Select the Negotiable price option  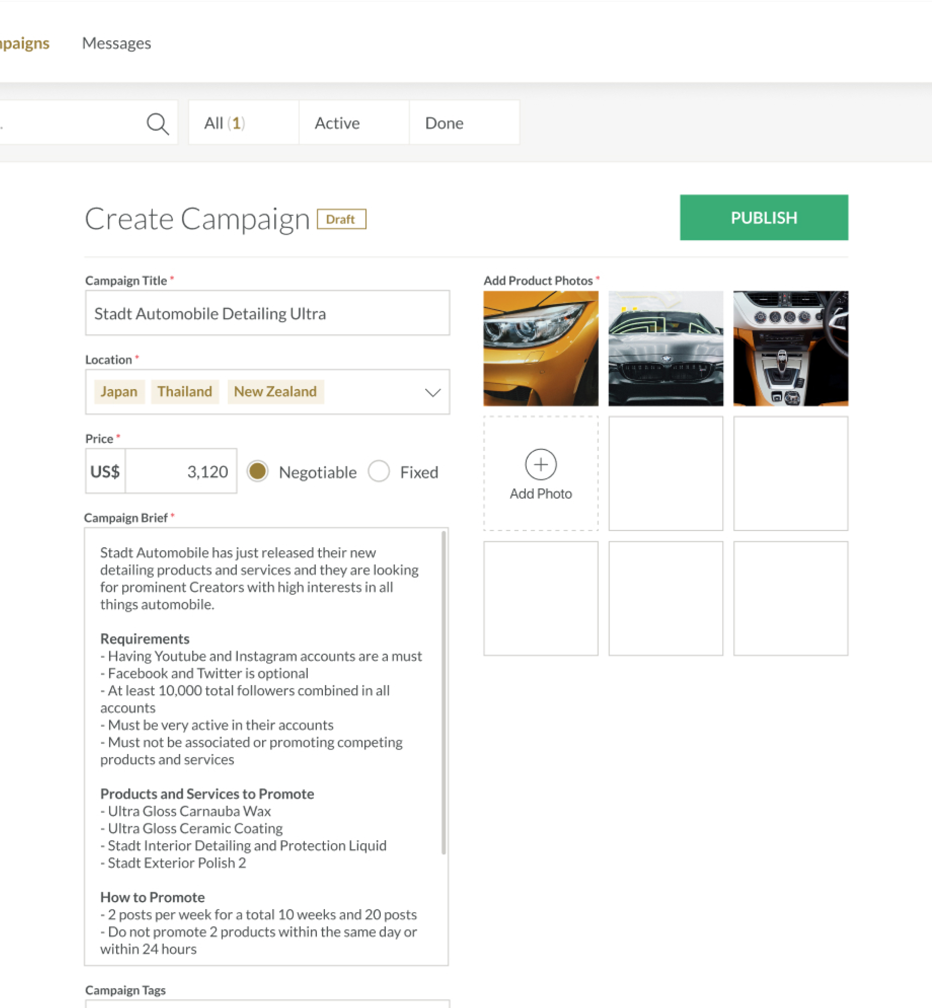point(257,471)
